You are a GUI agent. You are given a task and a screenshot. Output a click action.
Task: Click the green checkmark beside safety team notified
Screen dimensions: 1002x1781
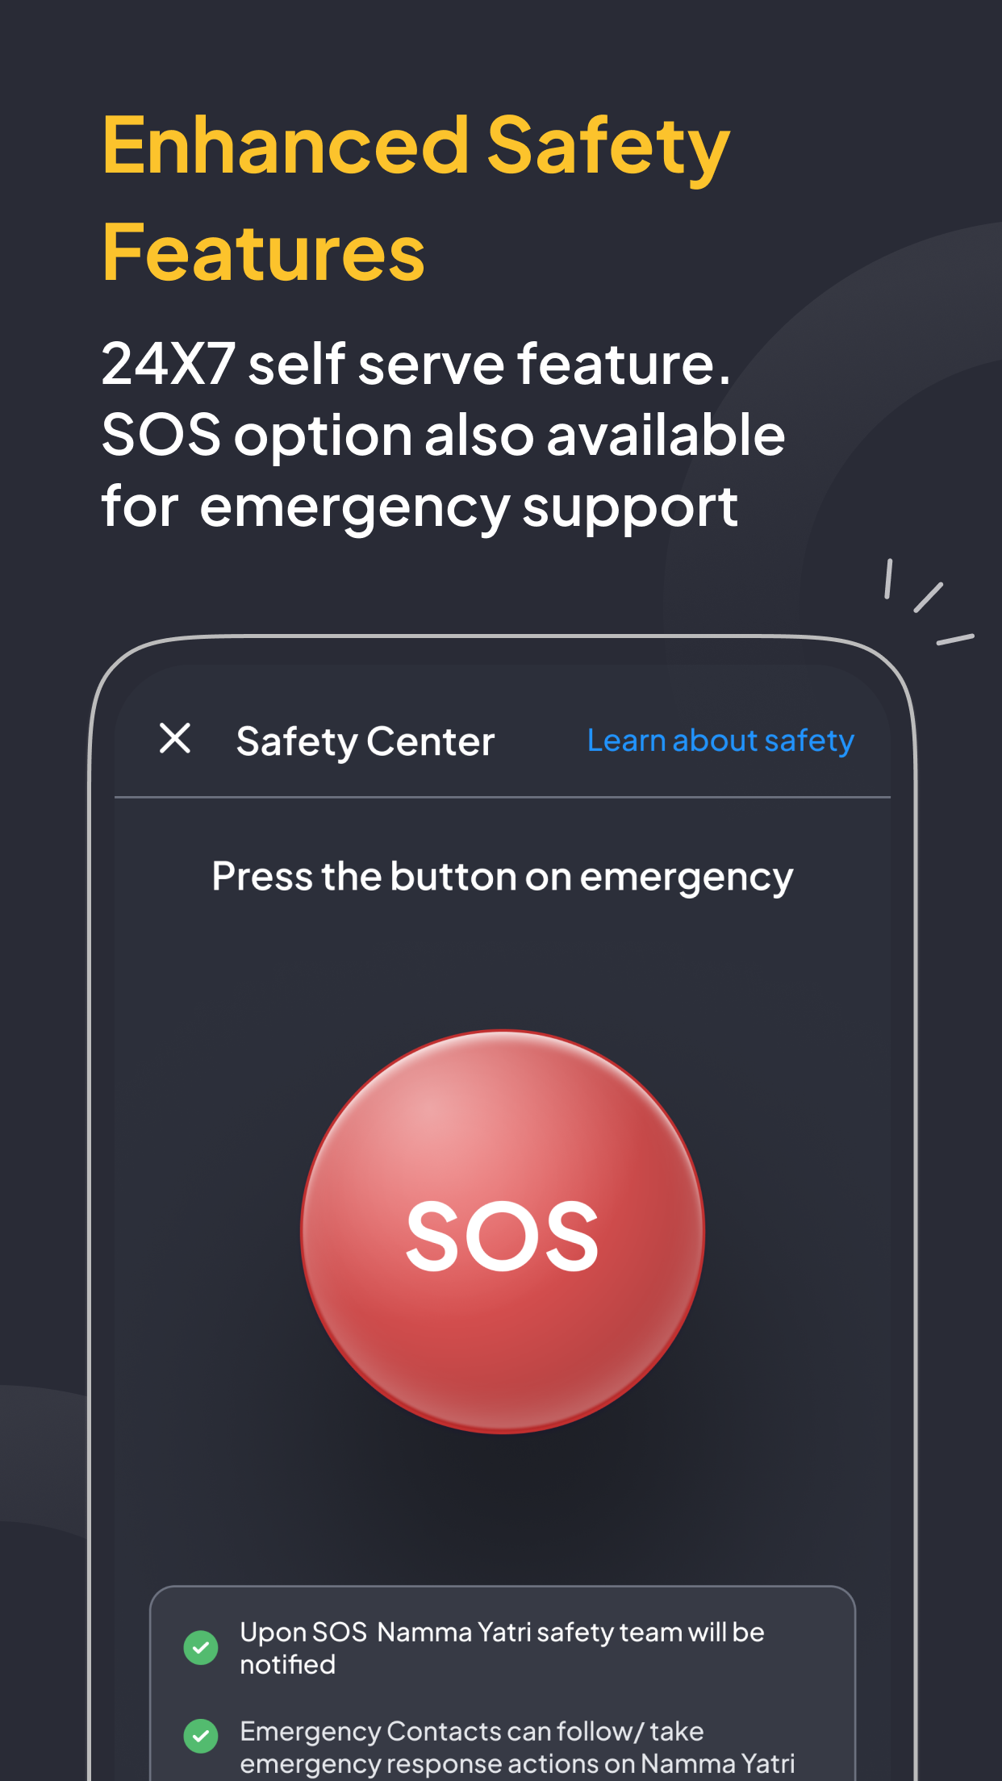coord(201,1647)
